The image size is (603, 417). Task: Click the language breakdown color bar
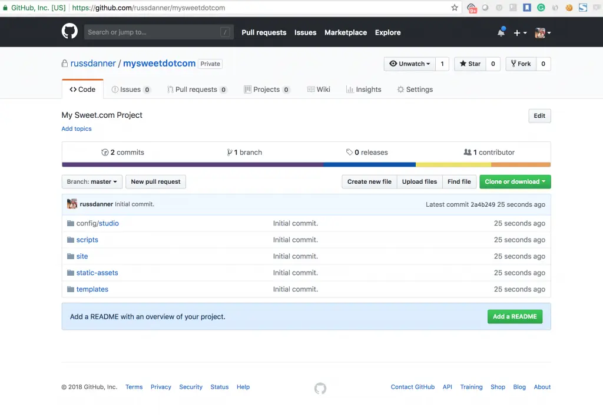tap(306, 165)
